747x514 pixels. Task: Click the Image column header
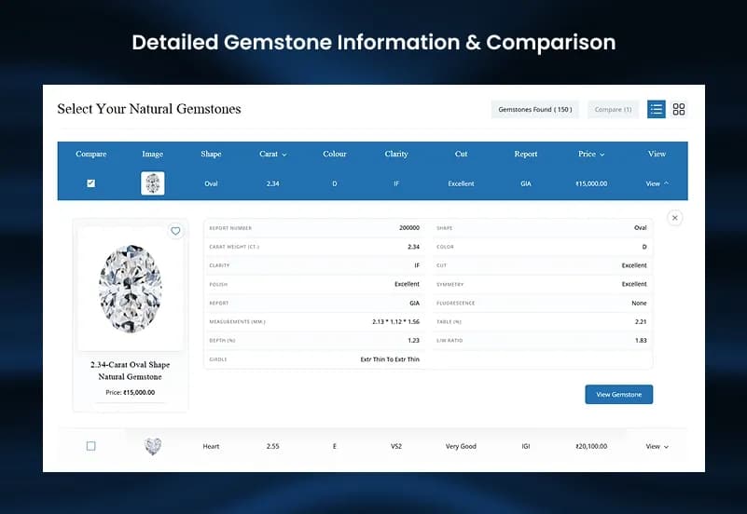(x=152, y=154)
